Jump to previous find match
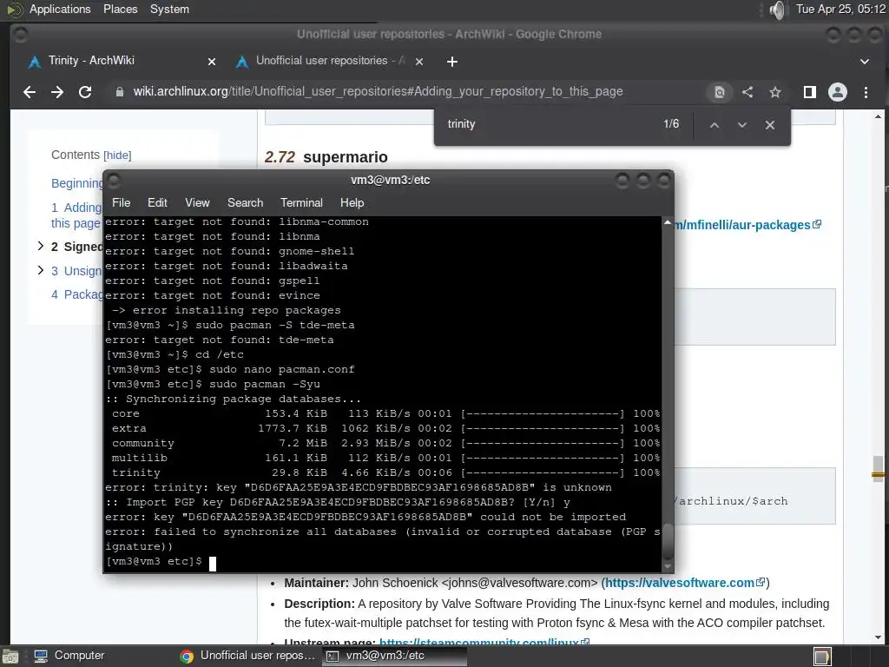The height and width of the screenshot is (667, 889). (714, 125)
